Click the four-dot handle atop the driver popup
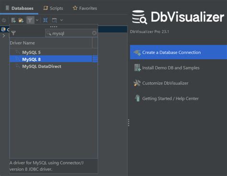The width and height of the screenshot is (227, 176). (x=54, y=27)
